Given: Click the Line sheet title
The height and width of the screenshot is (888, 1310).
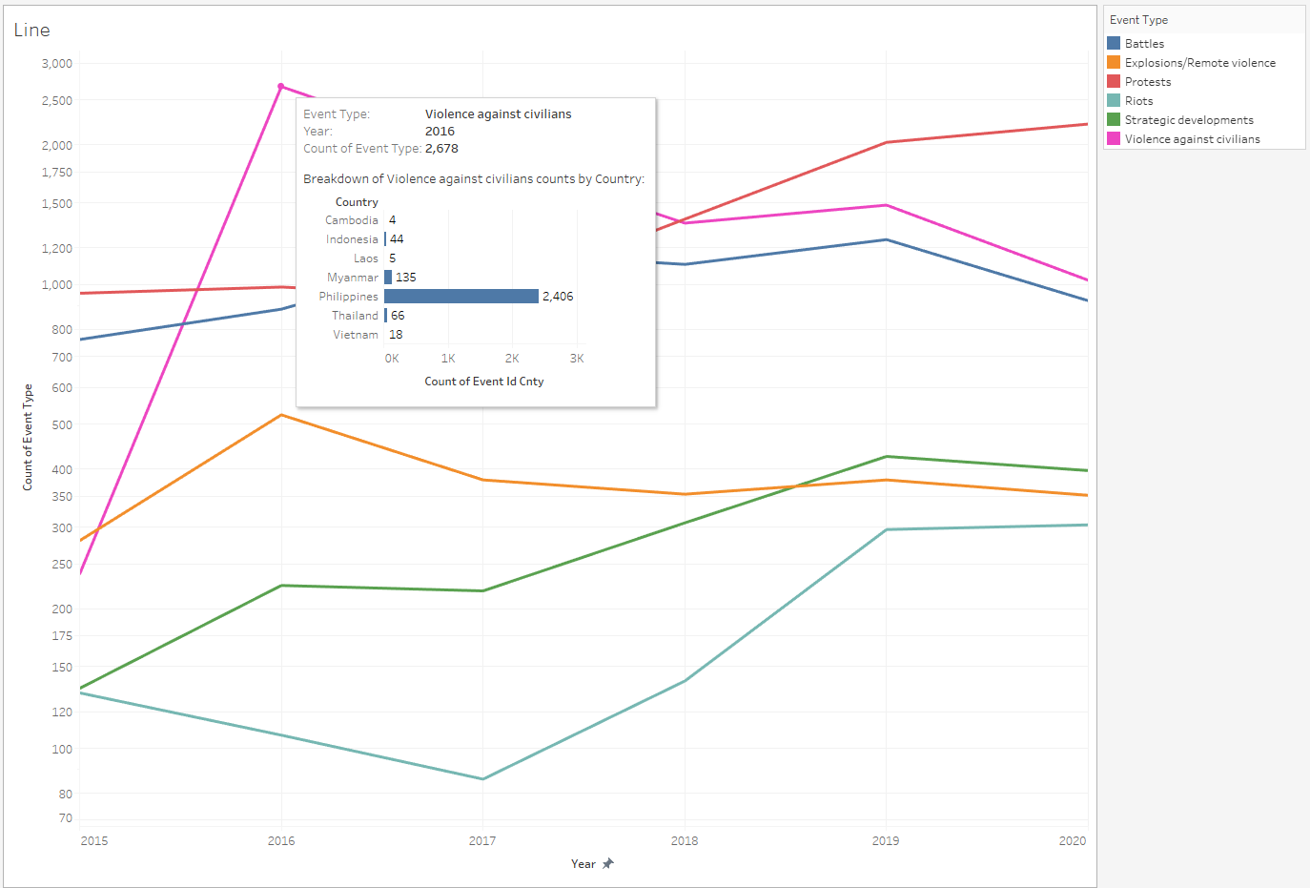Looking at the screenshot, I should point(31,31).
